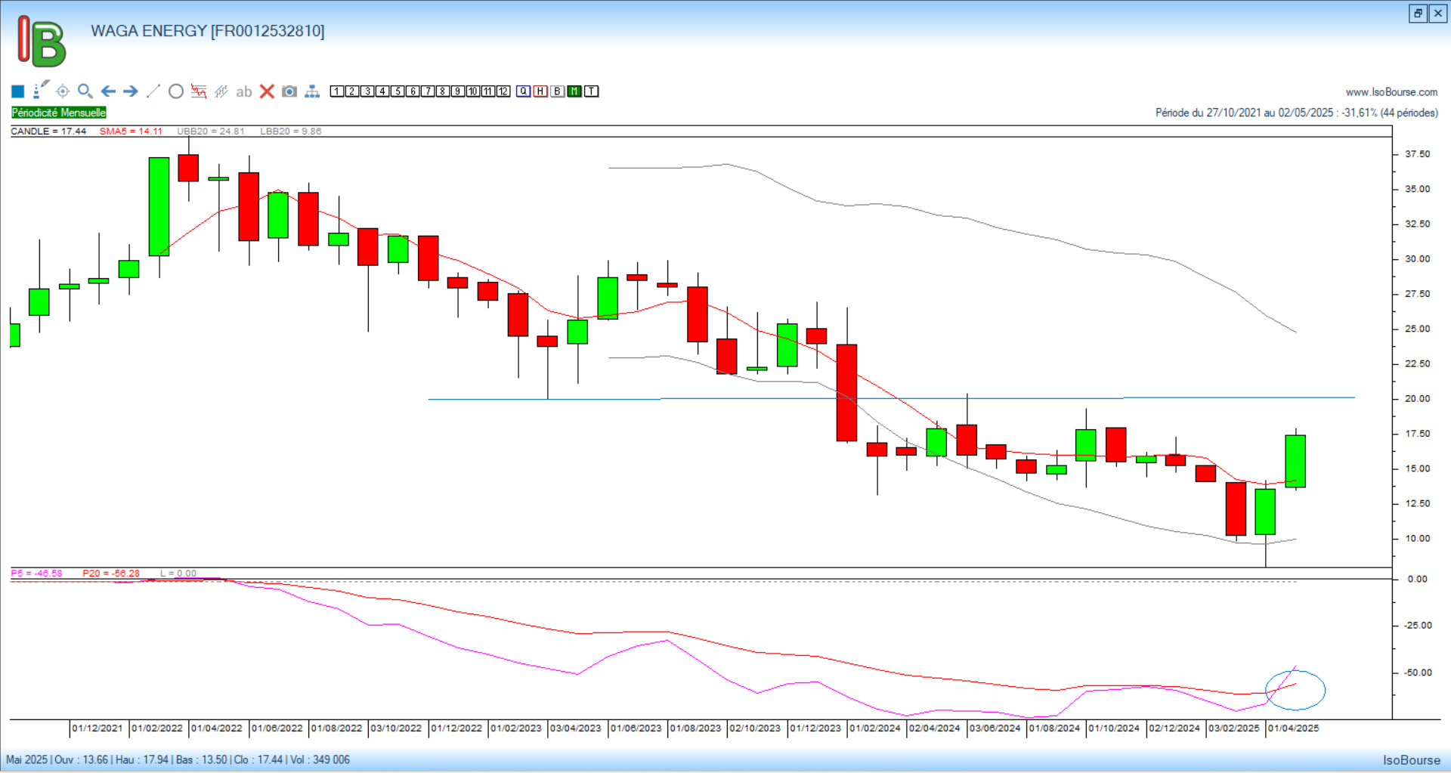The width and height of the screenshot is (1451, 773).
Task: Click the 01/08/2024 date axis label
Action: tap(1054, 728)
